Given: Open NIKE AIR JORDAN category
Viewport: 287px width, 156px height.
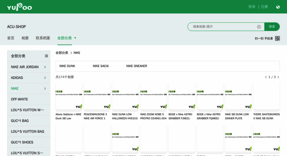Looking at the screenshot, I should 25,67.
